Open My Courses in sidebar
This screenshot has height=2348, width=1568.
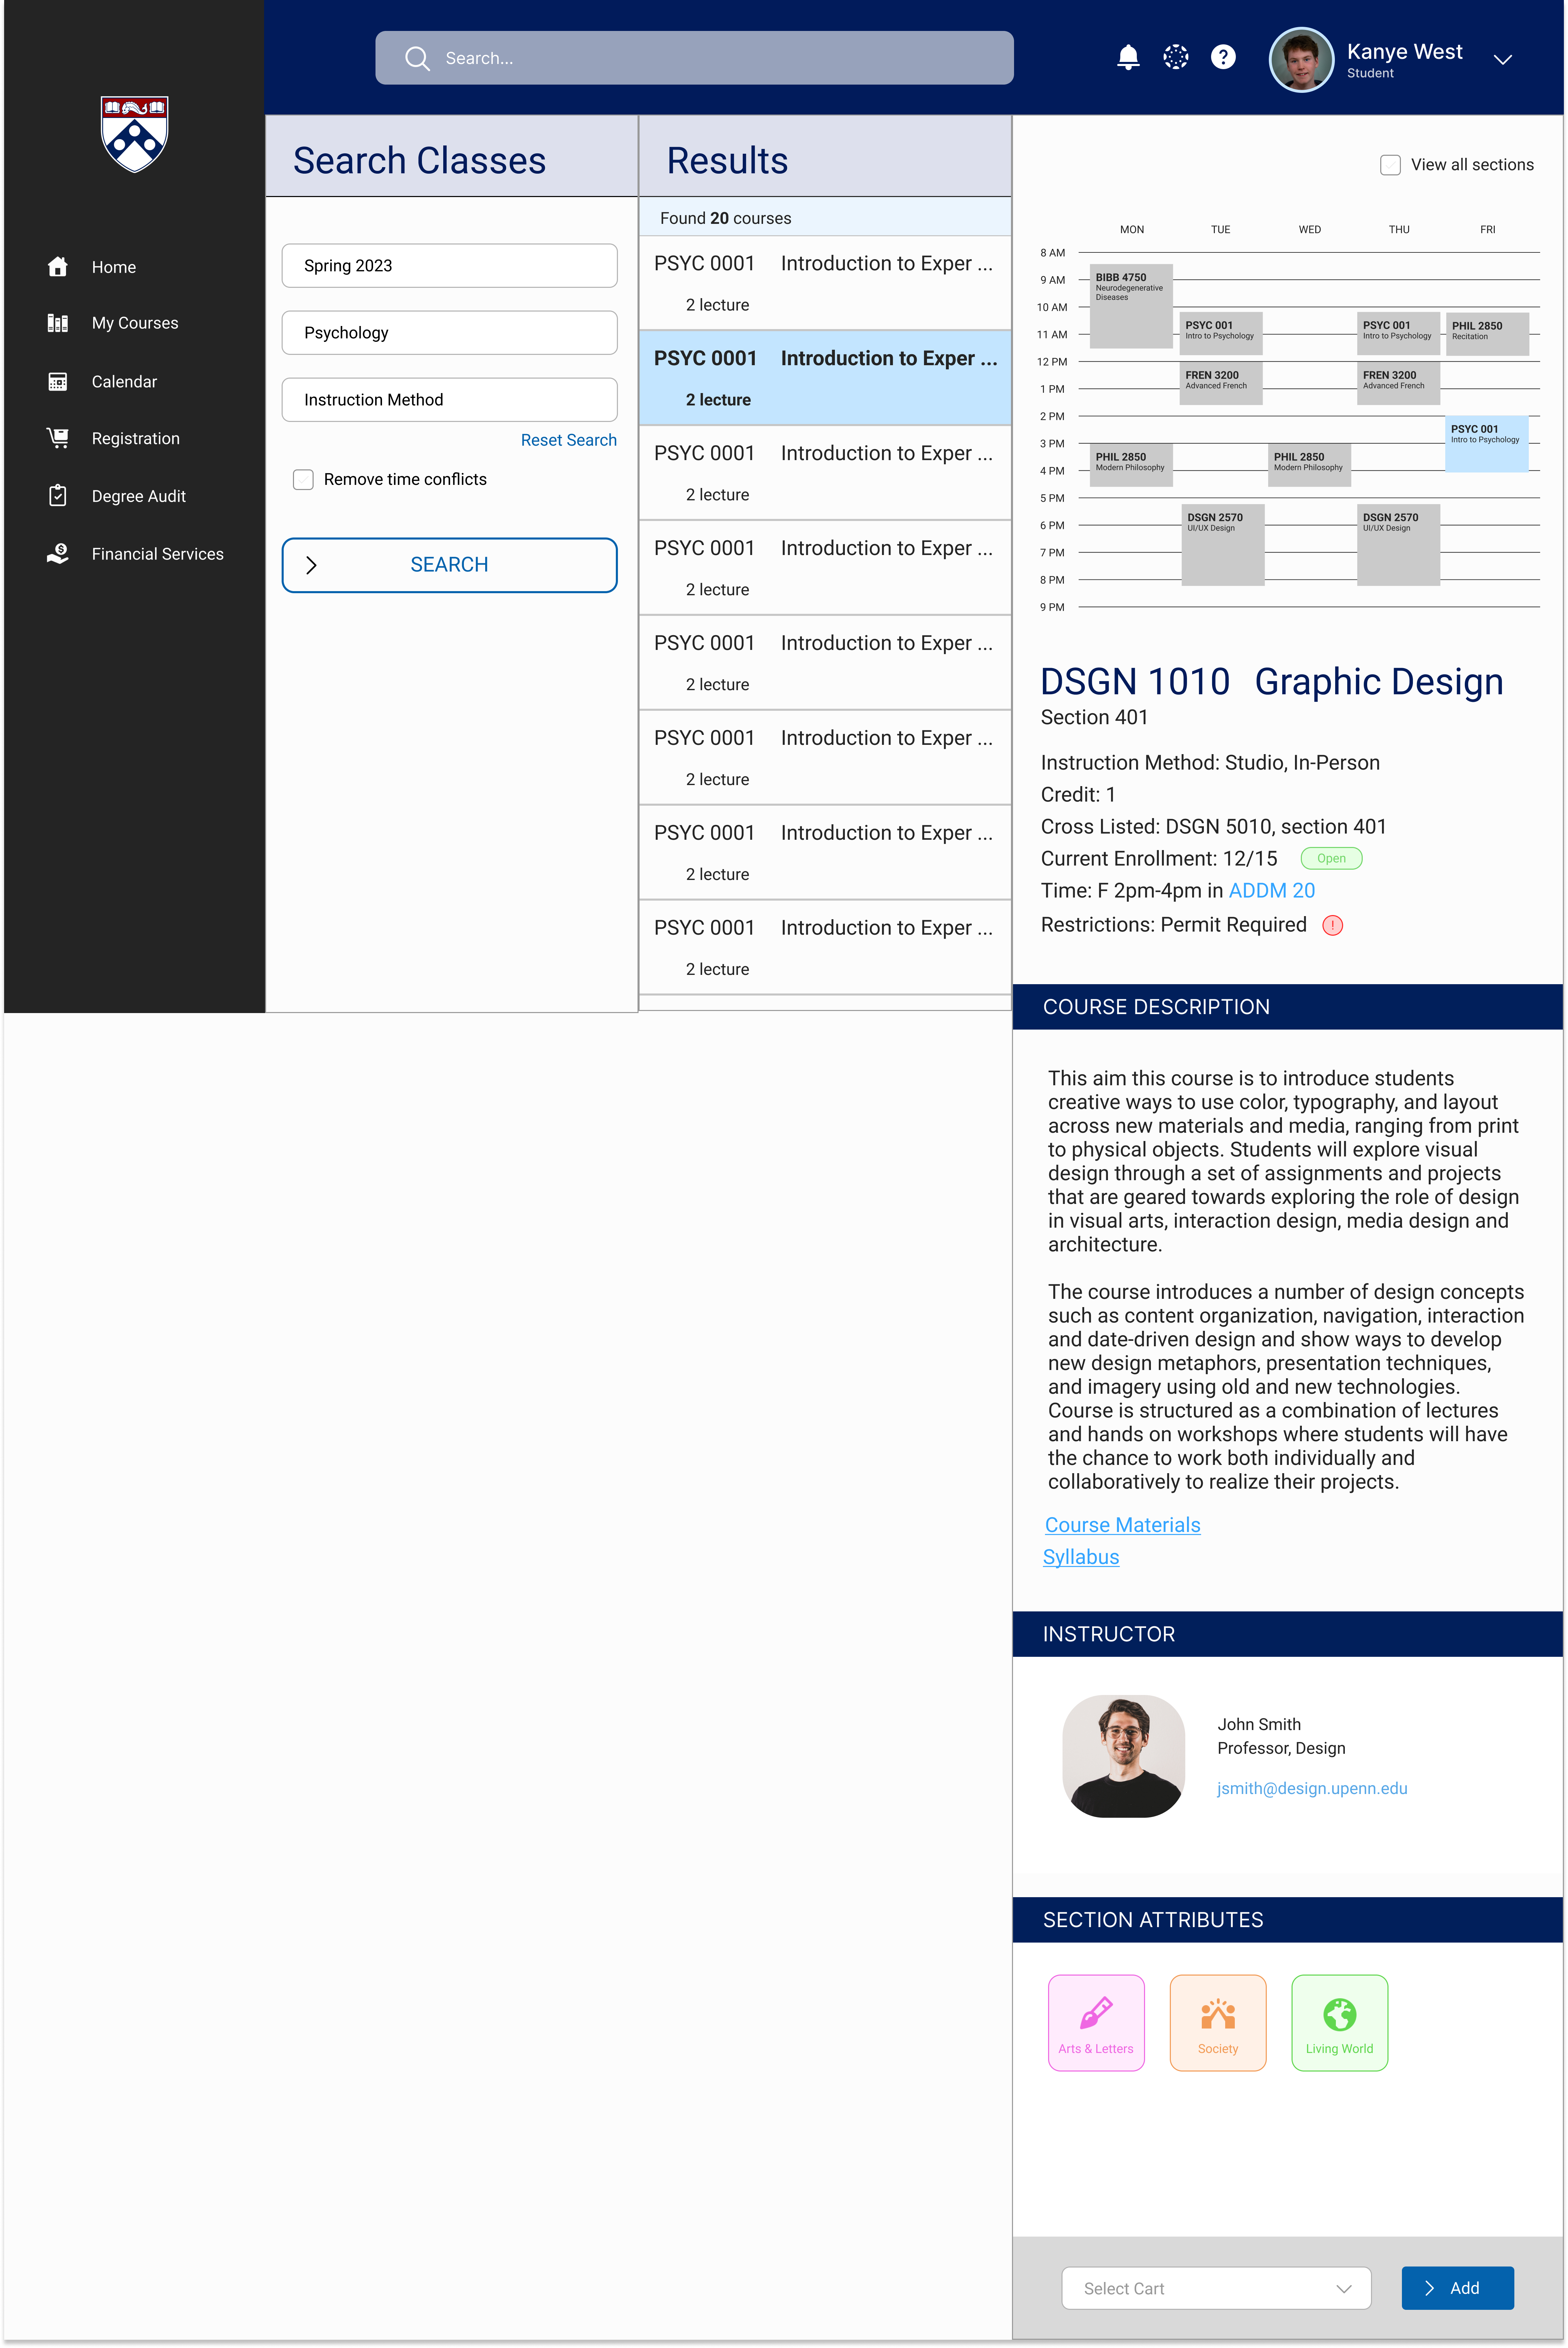click(x=135, y=323)
